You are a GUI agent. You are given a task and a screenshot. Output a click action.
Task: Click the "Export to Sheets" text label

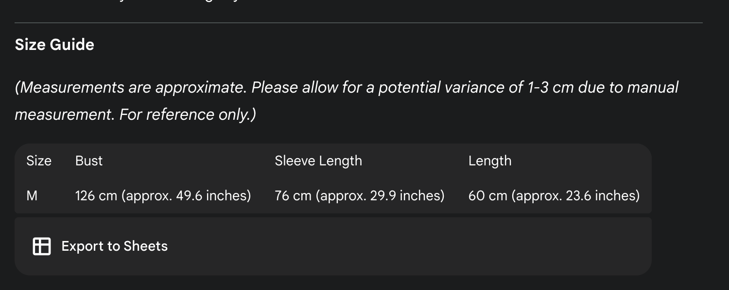click(x=114, y=246)
